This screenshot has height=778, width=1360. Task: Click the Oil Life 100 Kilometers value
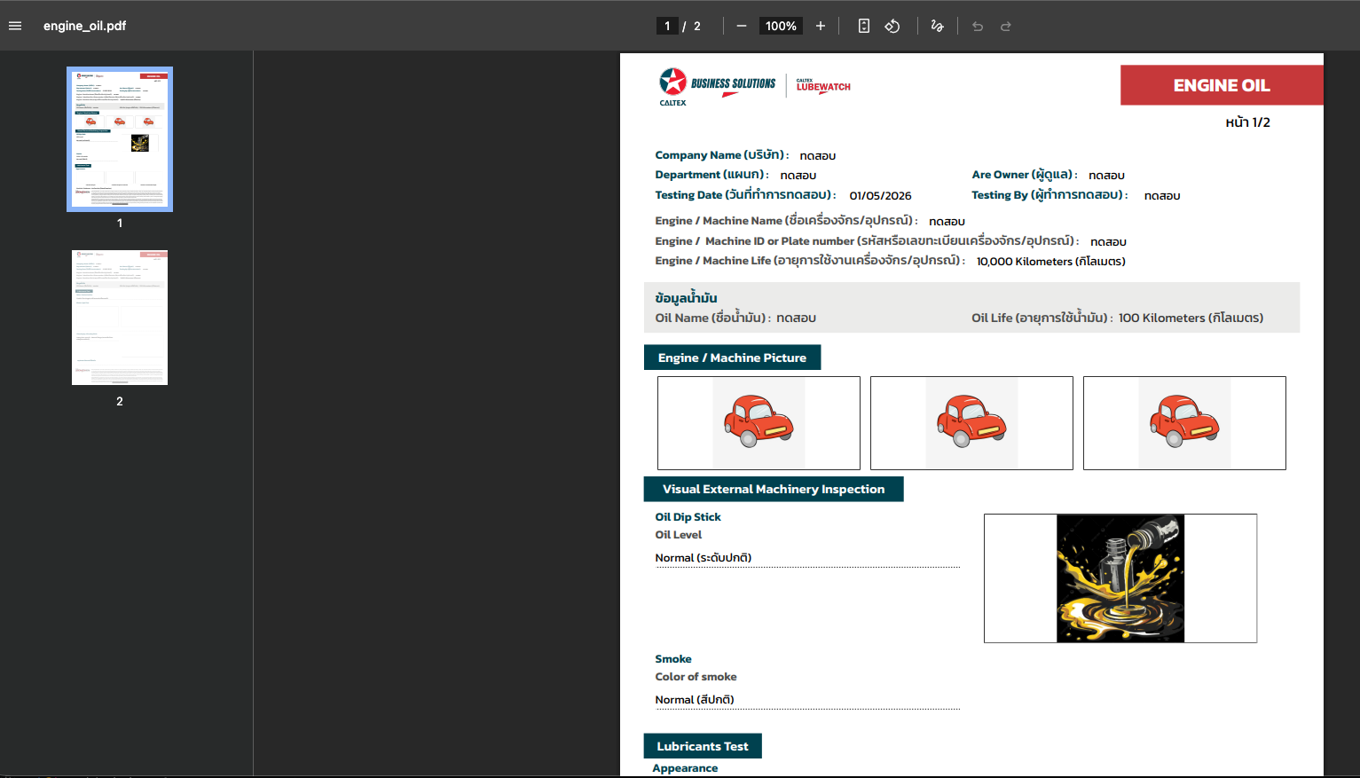[1191, 318]
